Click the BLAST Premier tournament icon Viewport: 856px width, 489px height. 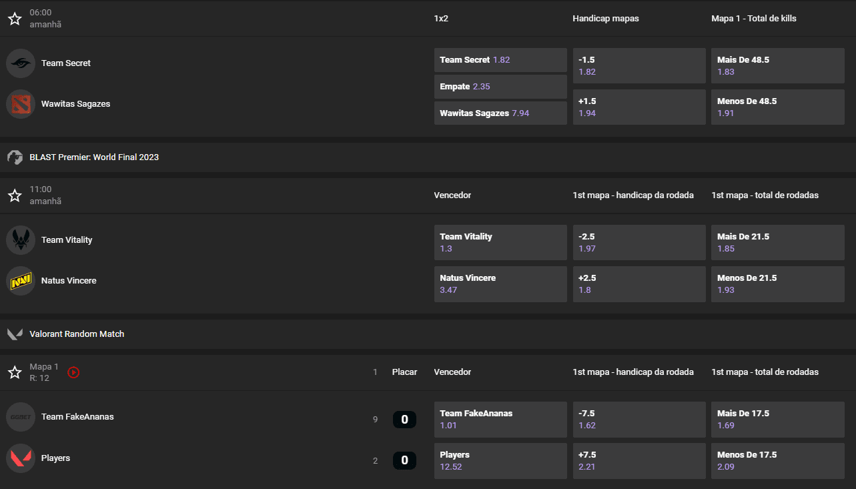coord(15,157)
